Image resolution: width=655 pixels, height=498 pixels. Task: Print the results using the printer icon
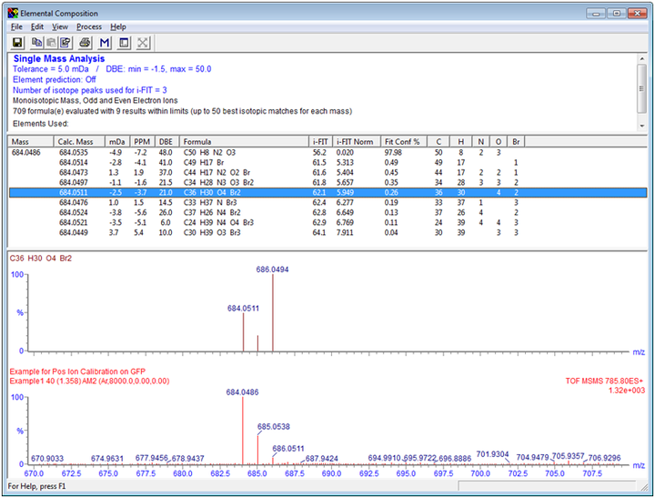[85, 42]
